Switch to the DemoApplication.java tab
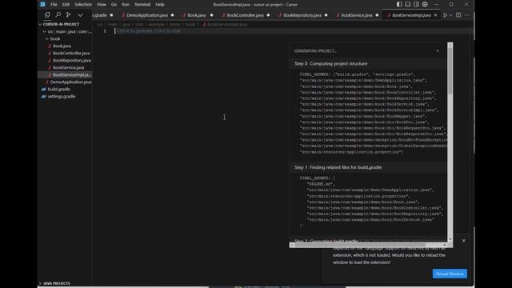Image resolution: width=512 pixels, height=288 pixels. (x=147, y=15)
